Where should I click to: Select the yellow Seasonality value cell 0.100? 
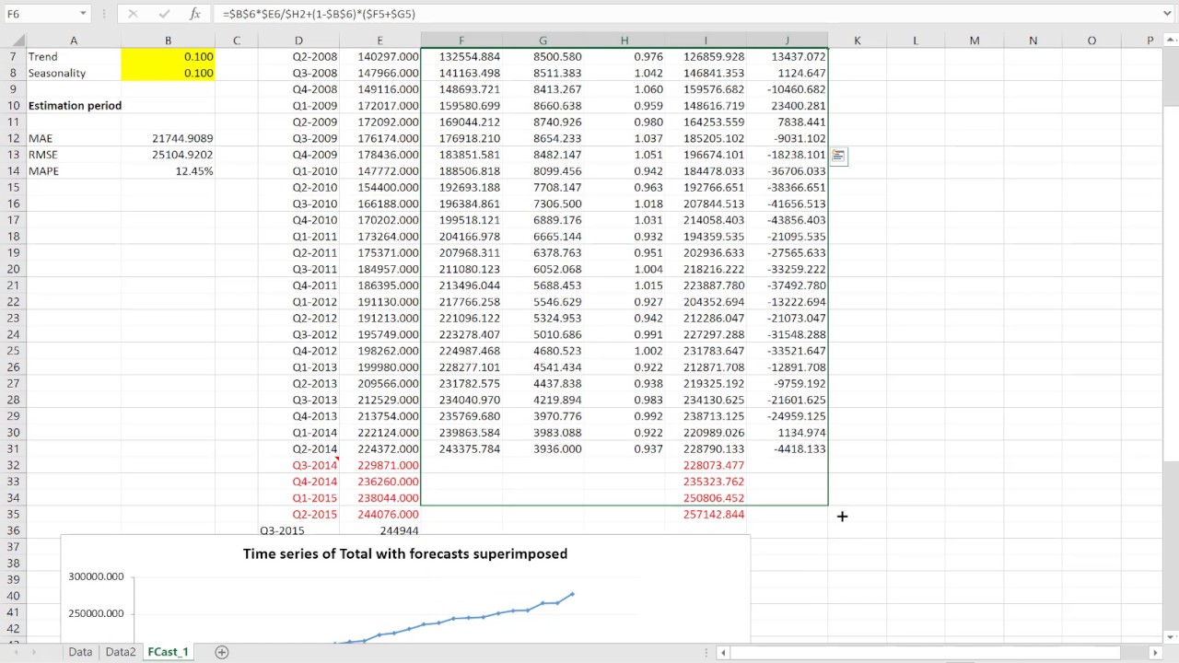click(168, 73)
